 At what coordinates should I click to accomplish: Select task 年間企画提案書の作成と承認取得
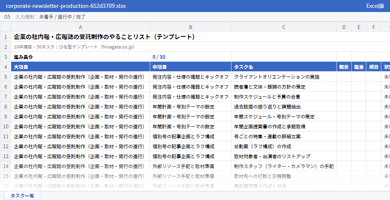pos(284,126)
